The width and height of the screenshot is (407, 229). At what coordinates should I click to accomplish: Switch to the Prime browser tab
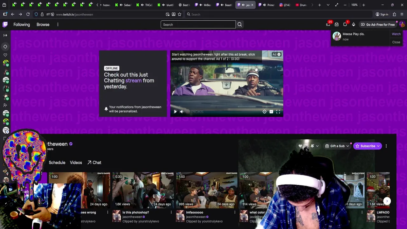pos(266,5)
